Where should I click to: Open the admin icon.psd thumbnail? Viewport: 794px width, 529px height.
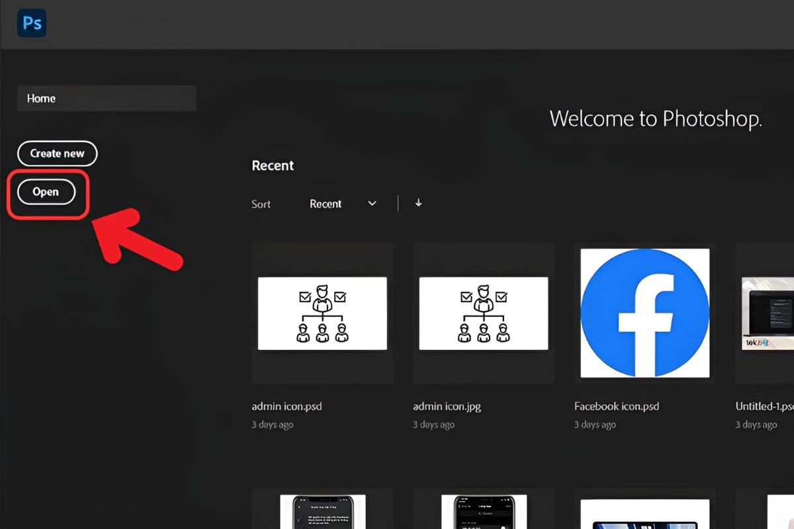click(322, 313)
